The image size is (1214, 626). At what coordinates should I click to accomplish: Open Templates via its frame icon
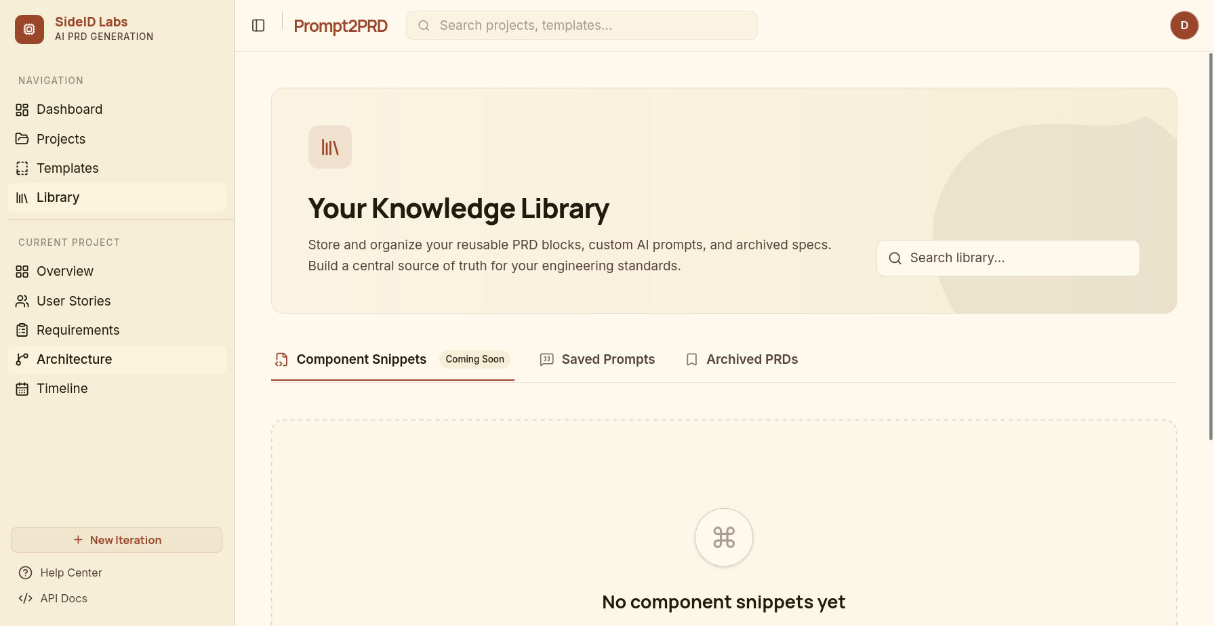click(x=22, y=168)
